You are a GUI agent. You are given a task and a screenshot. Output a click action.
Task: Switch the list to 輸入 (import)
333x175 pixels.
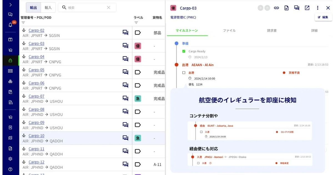pos(48,7)
